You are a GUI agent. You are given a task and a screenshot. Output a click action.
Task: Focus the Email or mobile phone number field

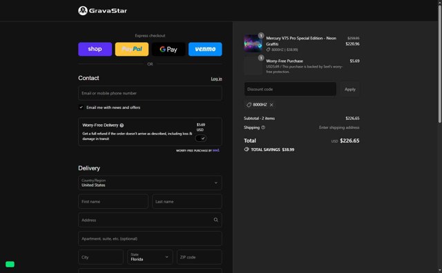(150, 93)
